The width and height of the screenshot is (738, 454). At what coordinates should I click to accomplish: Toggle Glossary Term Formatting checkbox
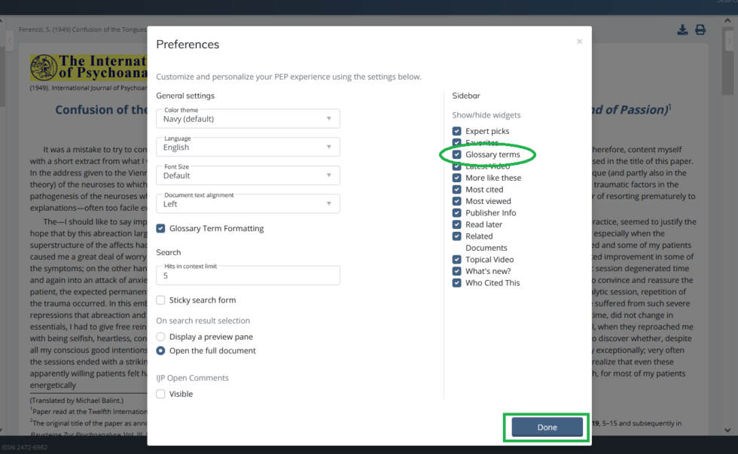pyautogui.click(x=161, y=229)
